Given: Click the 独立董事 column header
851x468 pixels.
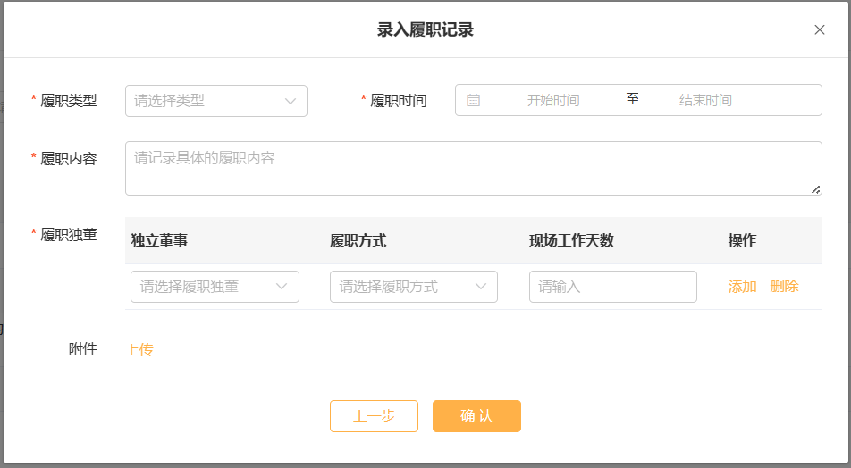Looking at the screenshot, I should [159, 240].
